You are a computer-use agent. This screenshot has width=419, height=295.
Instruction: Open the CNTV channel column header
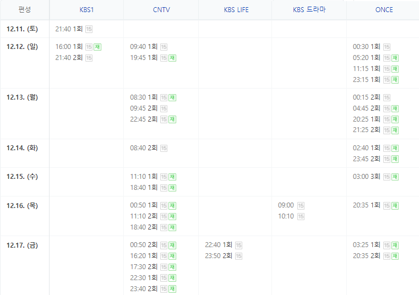[161, 10]
